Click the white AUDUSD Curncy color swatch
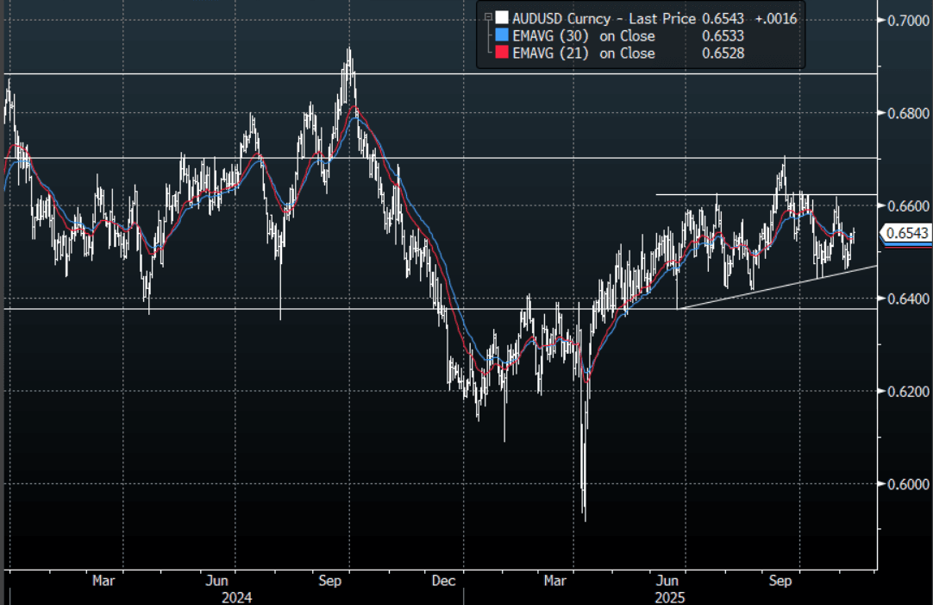This screenshot has width=933, height=605. coord(501,18)
